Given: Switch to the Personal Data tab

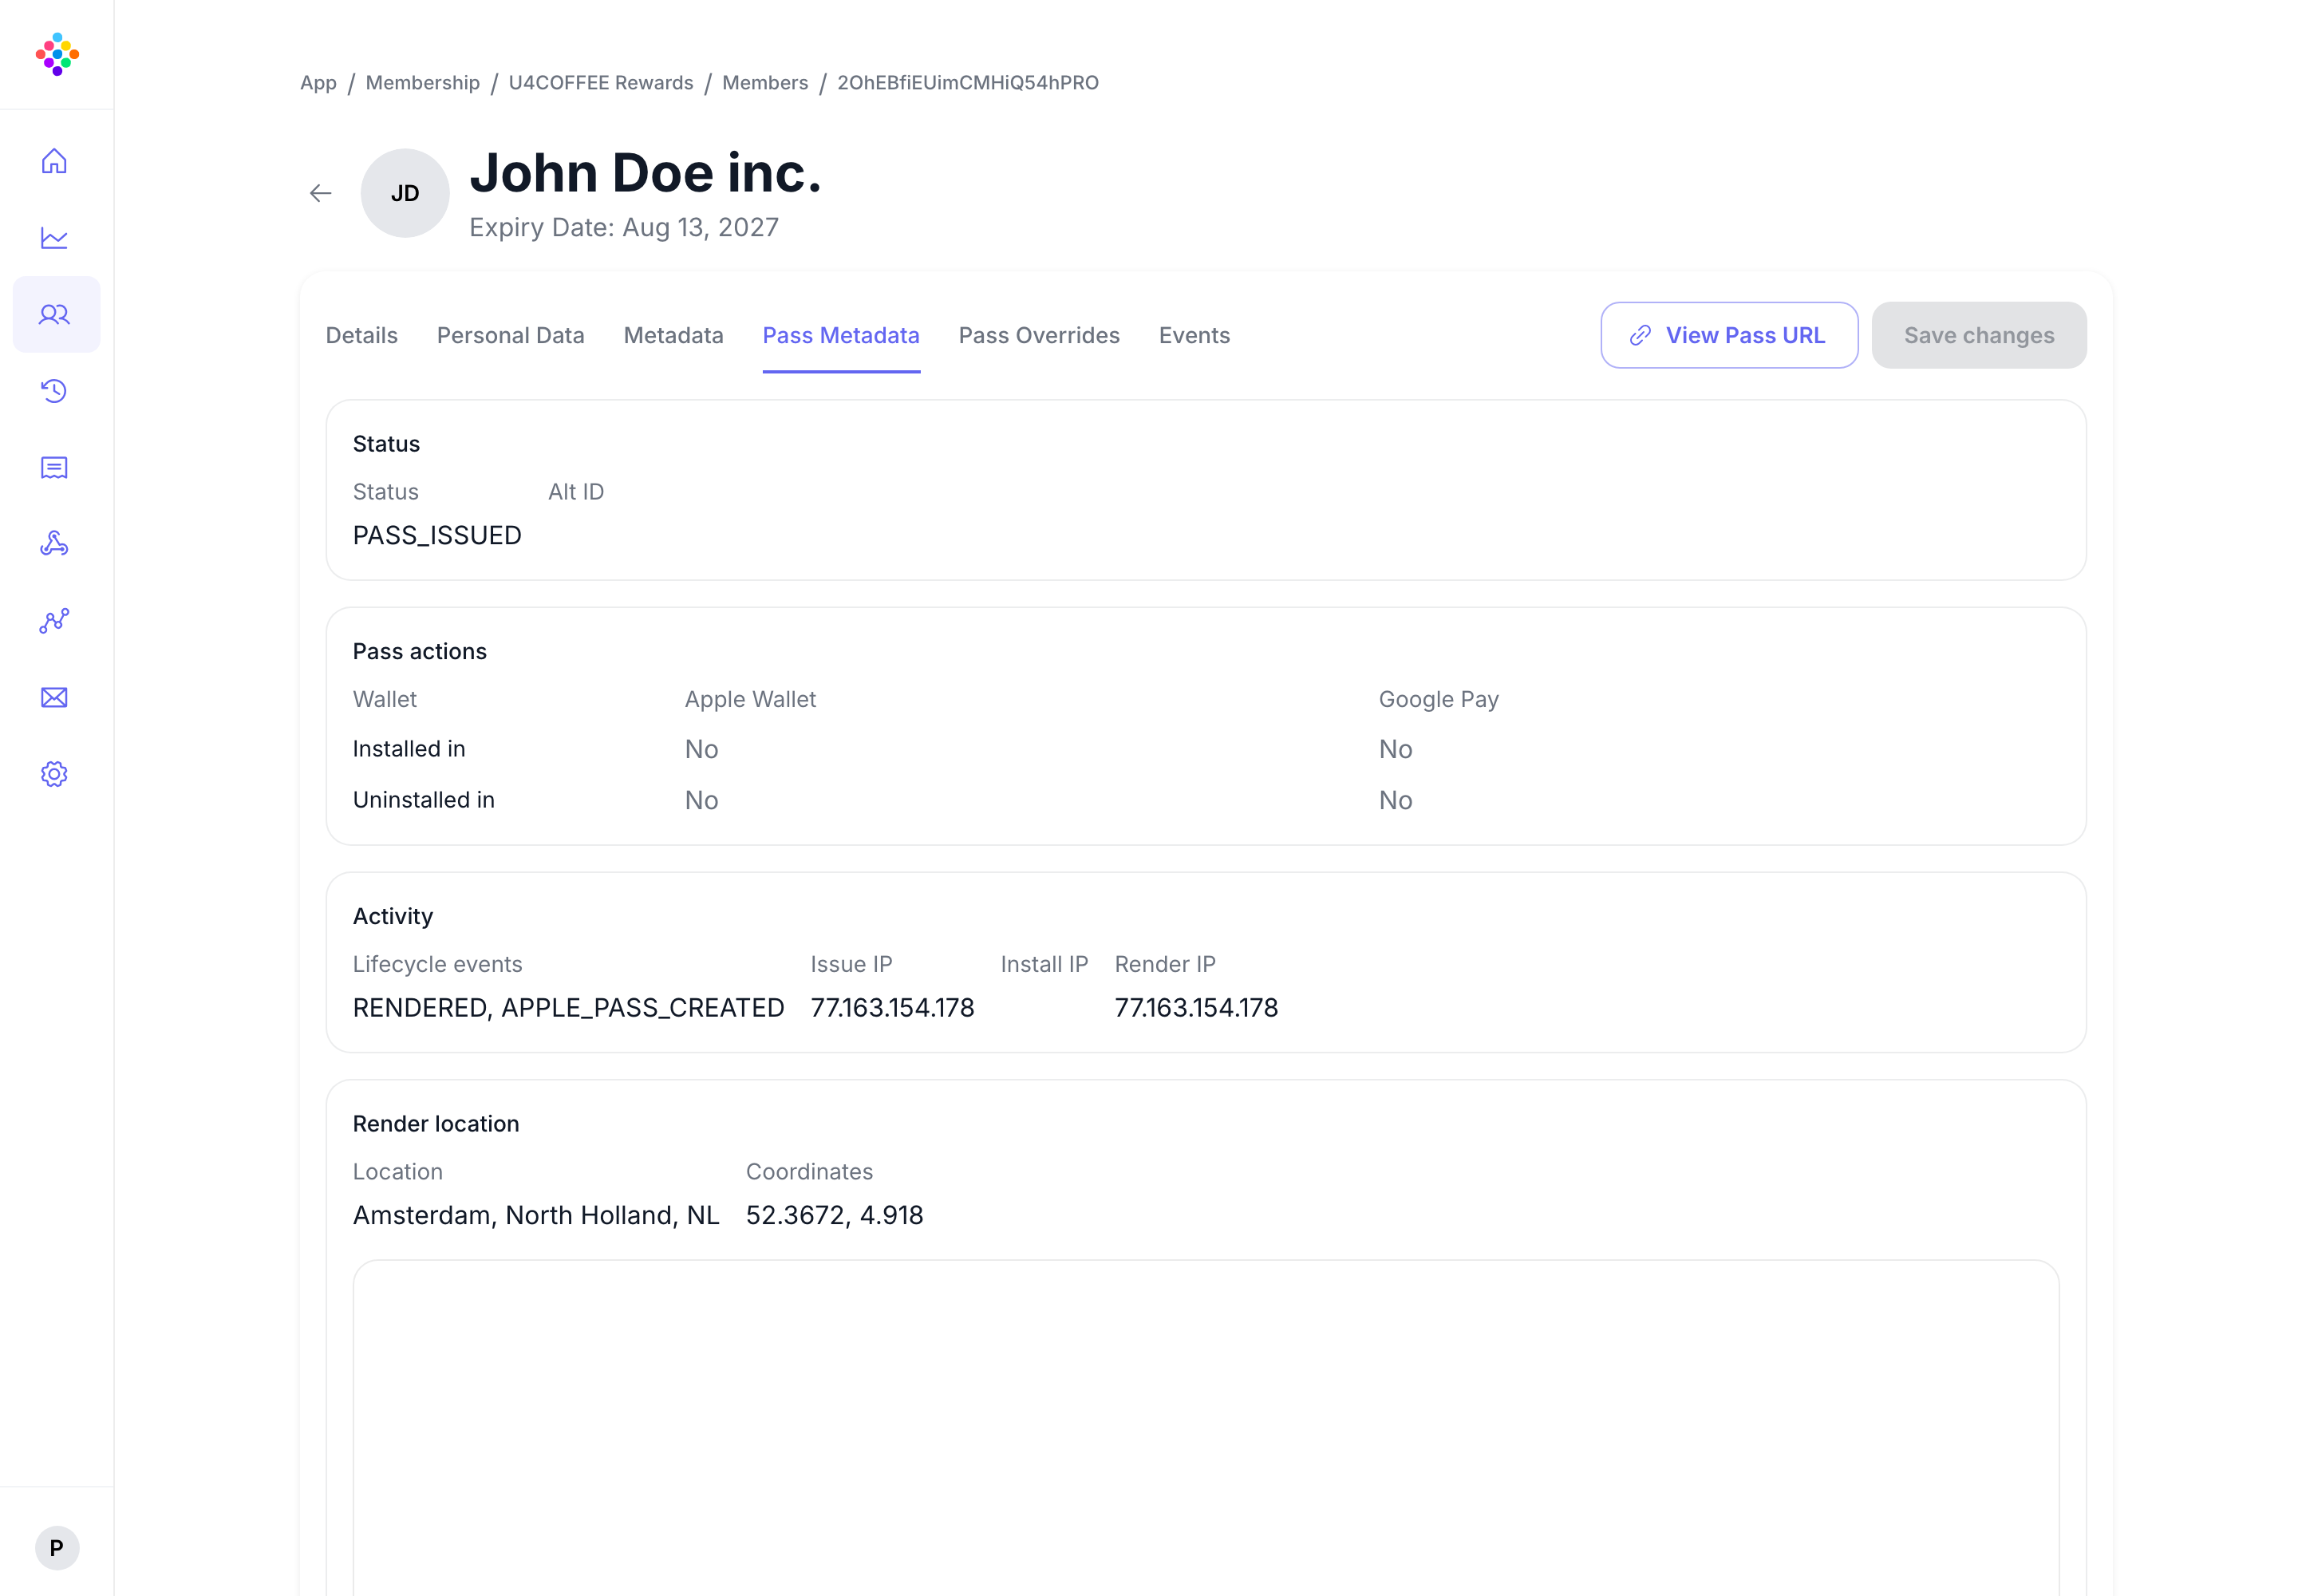Looking at the screenshot, I should pos(511,335).
